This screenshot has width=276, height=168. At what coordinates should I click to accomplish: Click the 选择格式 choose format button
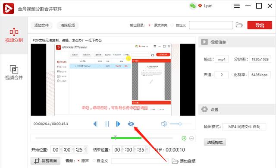tap(215, 142)
